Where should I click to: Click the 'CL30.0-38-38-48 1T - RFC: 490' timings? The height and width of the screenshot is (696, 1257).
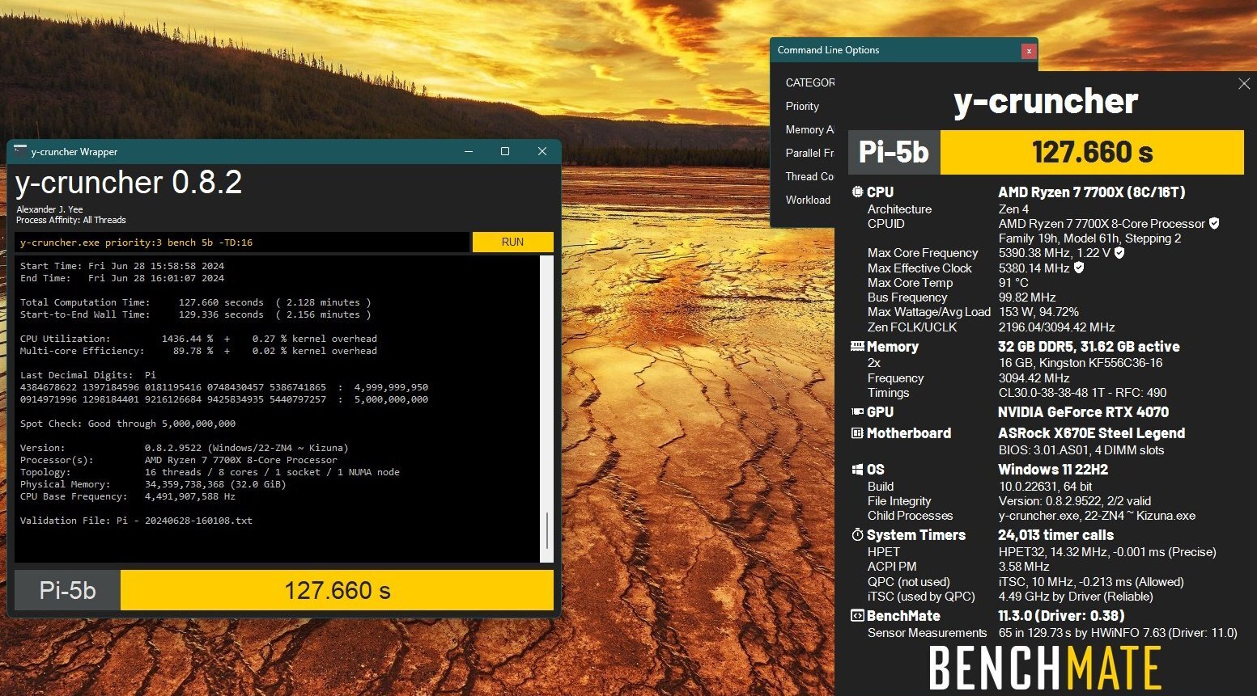tap(1082, 393)
